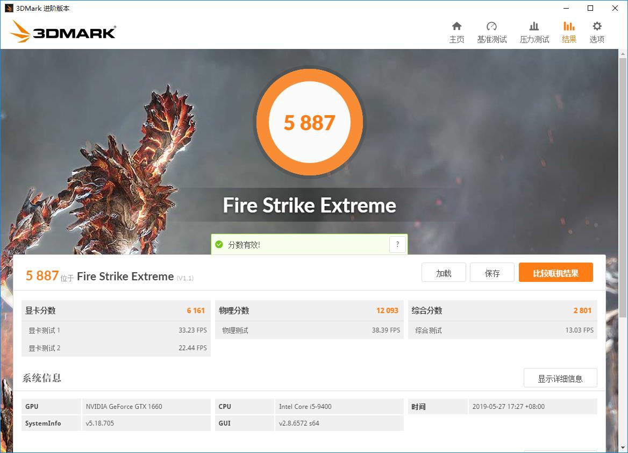This screenshot has height=453, width=628.
Task: Click the 显卡测试 1 row
Action: pyautogui.click(x=116, y=330)
